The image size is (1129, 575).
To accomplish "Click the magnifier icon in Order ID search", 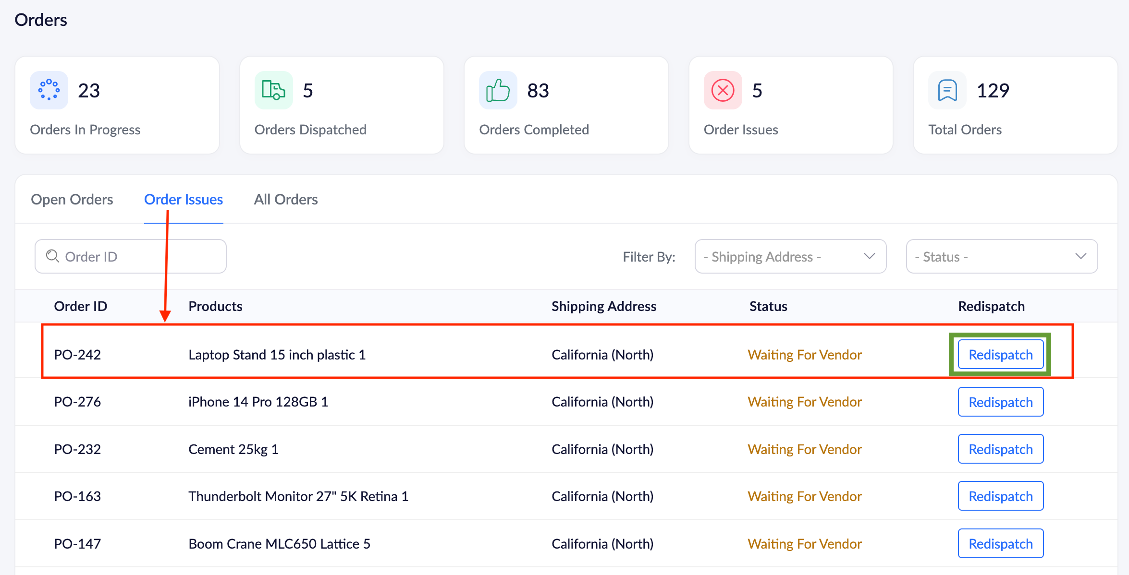I will click(52, 256).
